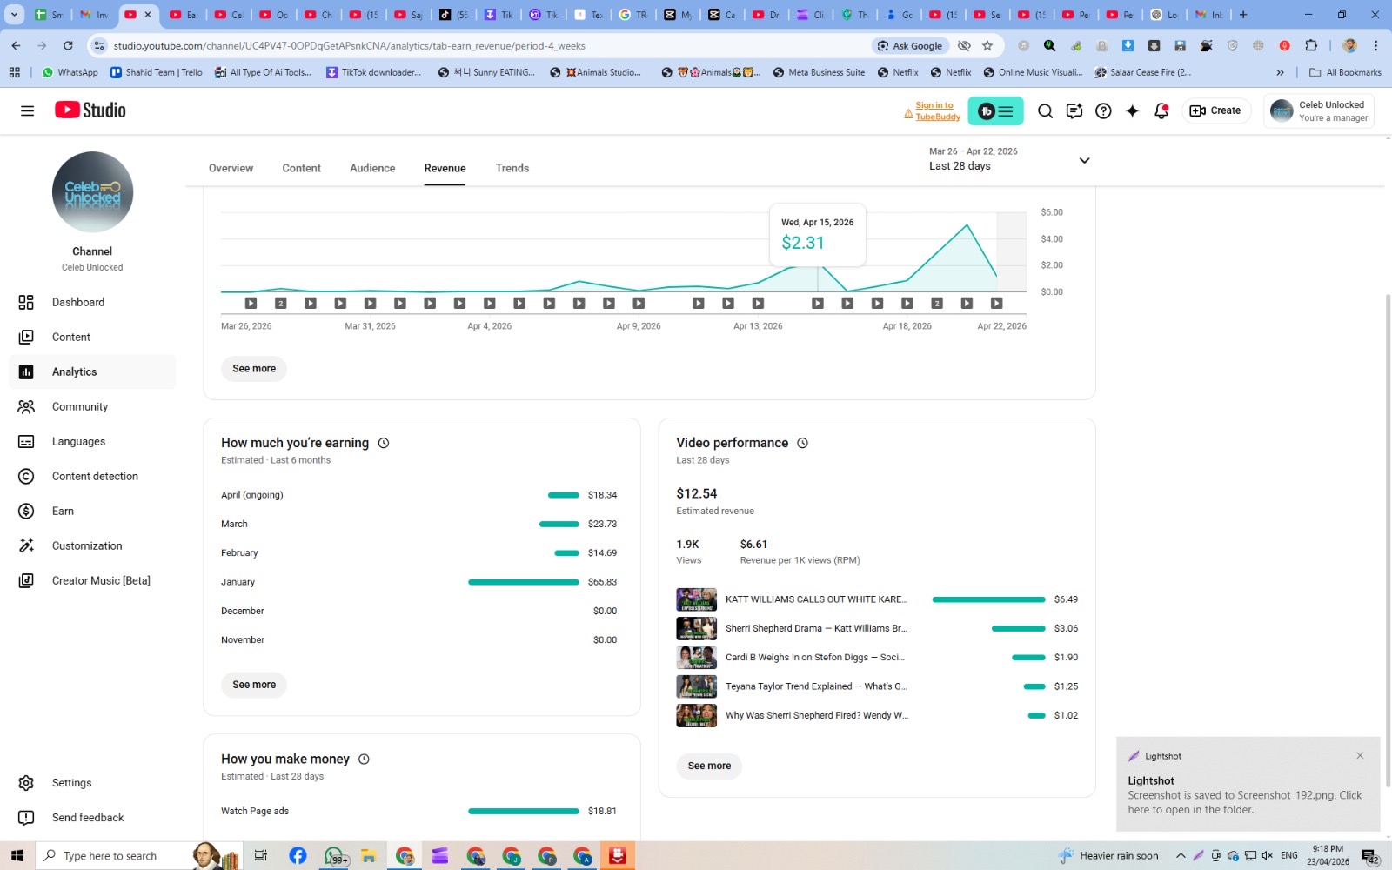Open Teyana Taylor Trend Explained video
Image resolution: width=1392 pixels, height=870 pixels.
tap(877, 686)
